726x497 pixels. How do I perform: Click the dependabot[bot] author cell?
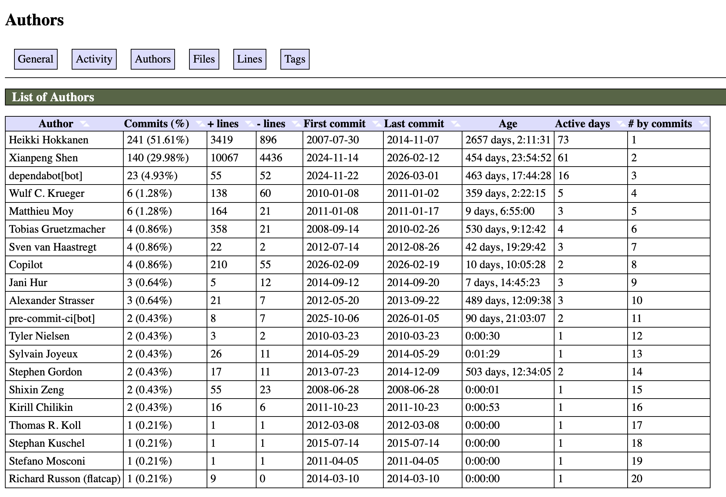click(x=45, y=176)
